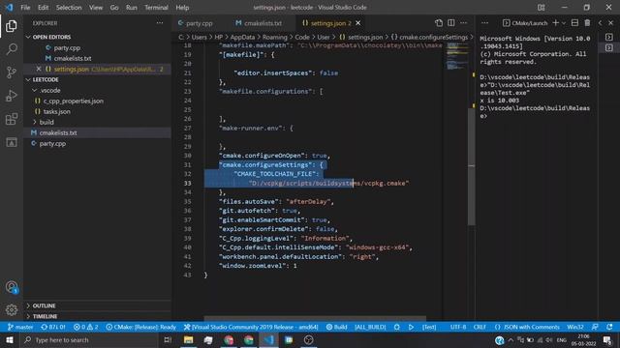Switch to the cmakelists.txt editor tab
The height and width of the screenshot is (348, 620).
tap(259, 23)
